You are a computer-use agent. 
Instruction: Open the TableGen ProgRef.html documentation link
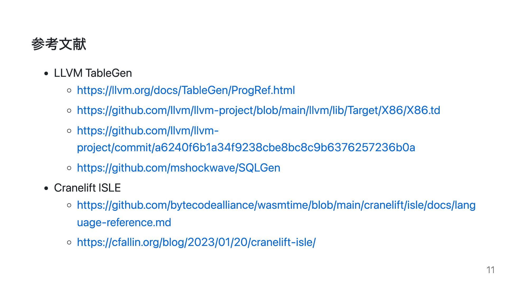click(x=186, y=91)
